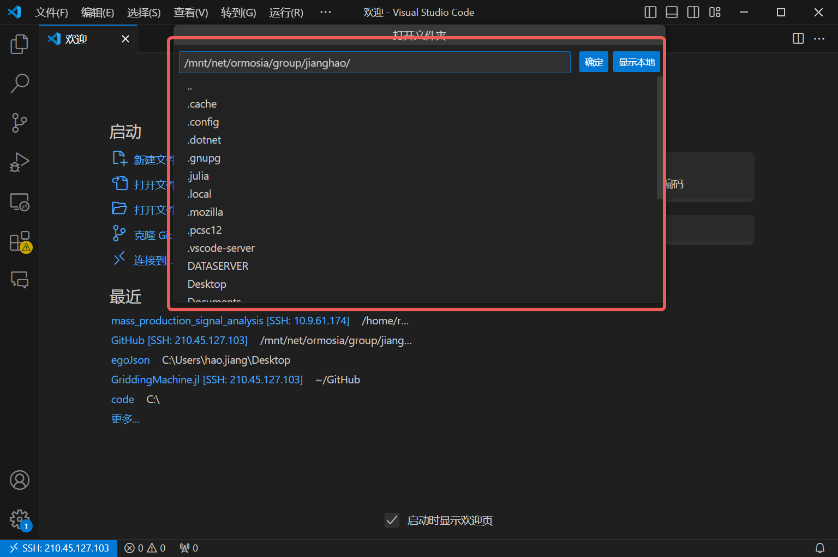Split the editor to the right
The image size is (838, 557).
[798, 38]
